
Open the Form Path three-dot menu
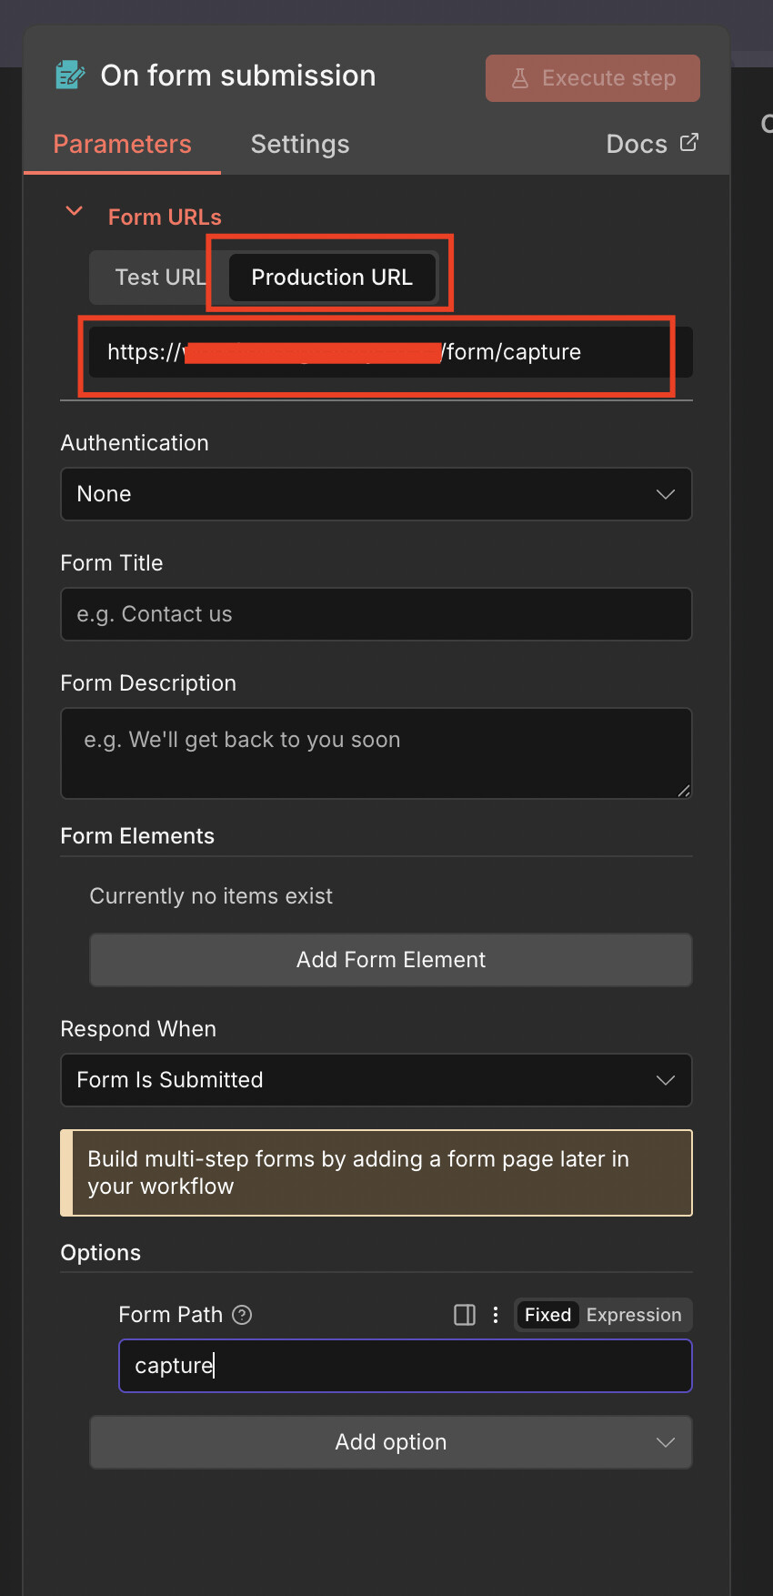pos(496,1315)
